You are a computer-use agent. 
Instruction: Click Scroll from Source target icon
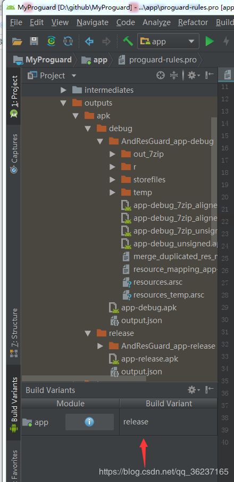[x=161, y=75]
